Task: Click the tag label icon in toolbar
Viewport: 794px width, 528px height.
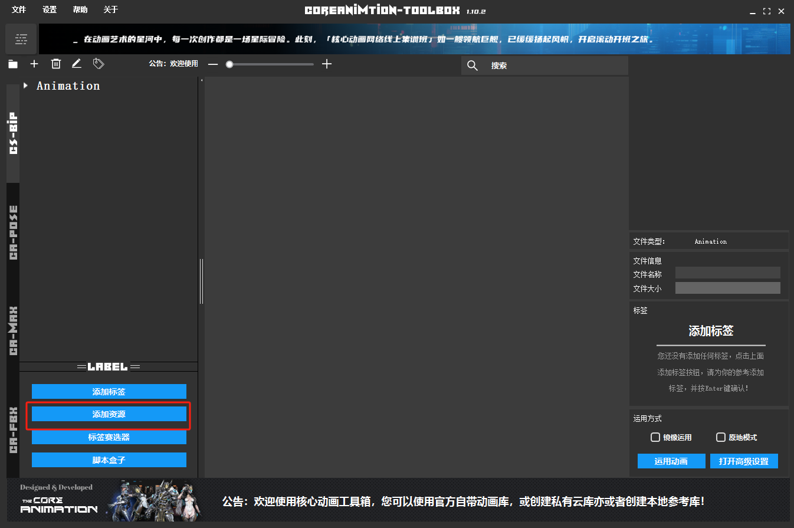Action: click(99, 64)
